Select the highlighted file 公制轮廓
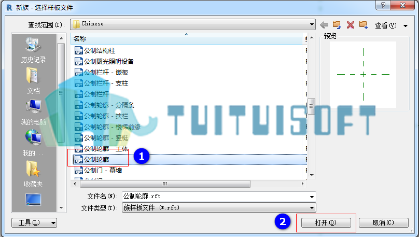The height and width of the screenshot is (237, 419). [96, 160]
